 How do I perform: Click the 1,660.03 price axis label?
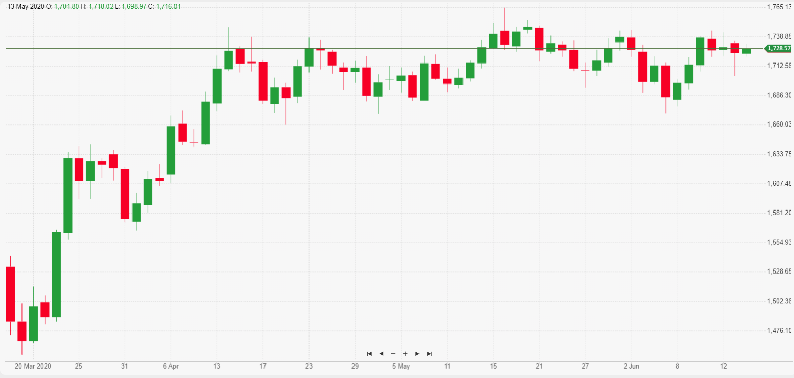pyautogui.click(x=780, y=124)
